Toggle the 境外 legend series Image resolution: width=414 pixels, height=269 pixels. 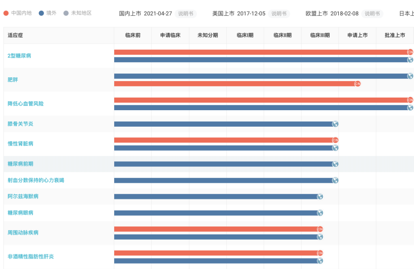pyautogui.click(x=48, y=13)
